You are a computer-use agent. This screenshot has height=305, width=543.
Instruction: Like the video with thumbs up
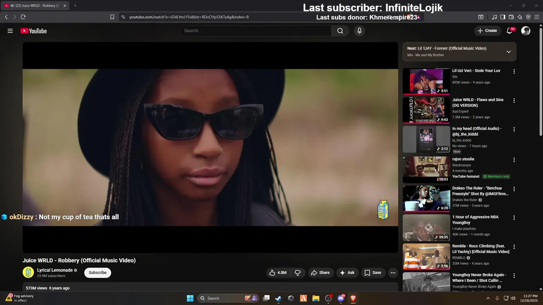point(278,273)
